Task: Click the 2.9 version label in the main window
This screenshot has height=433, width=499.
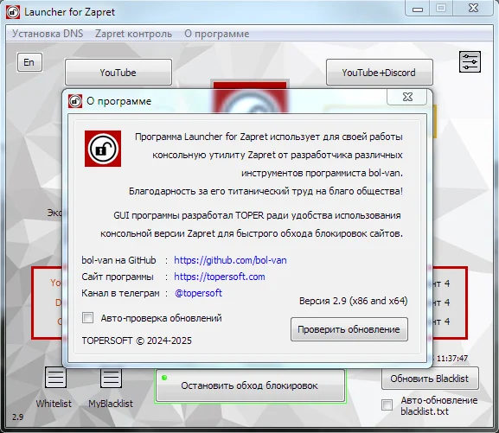Action: point(18,417)
